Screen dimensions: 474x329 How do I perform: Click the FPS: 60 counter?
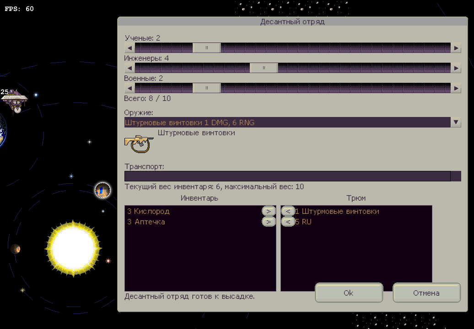pyautogui.click(x=19, y=9)
